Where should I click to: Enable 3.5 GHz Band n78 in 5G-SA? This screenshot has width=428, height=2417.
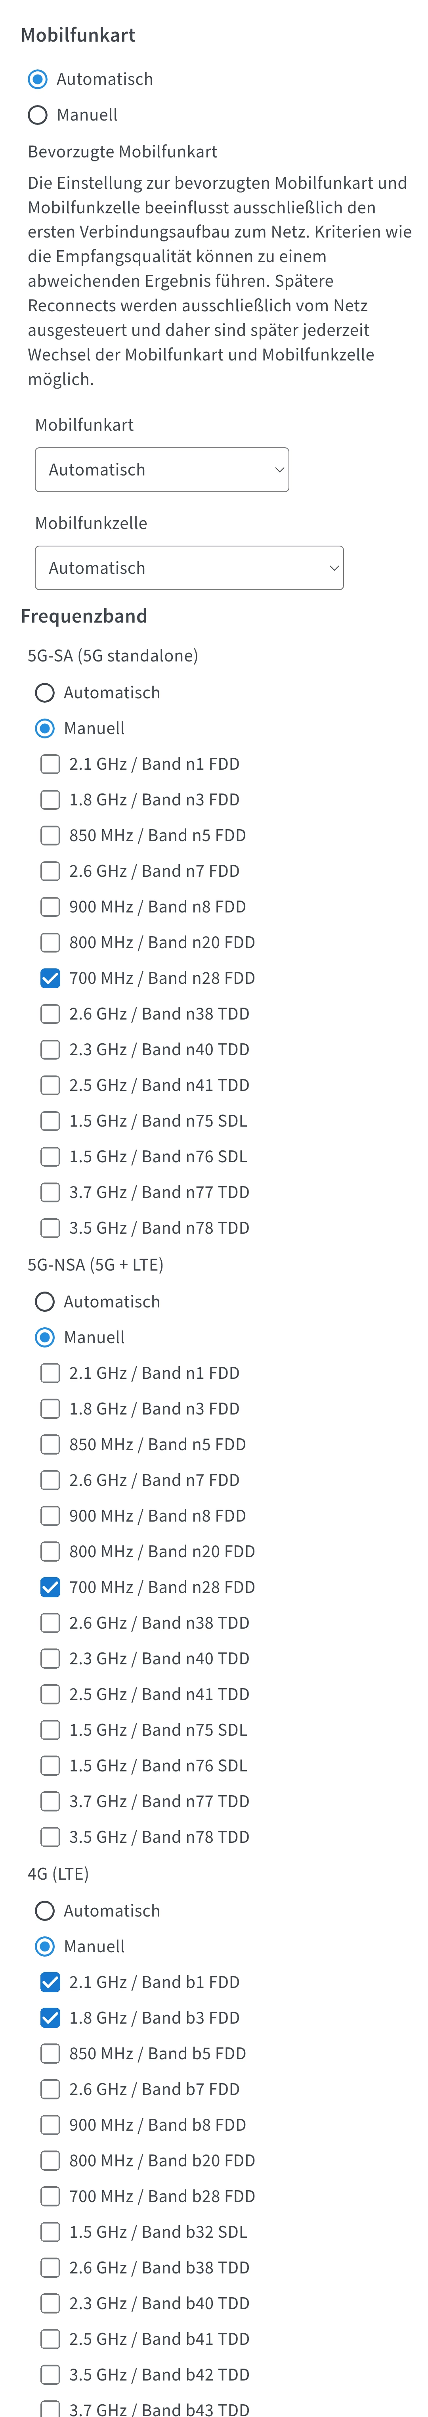[51, 1228]
